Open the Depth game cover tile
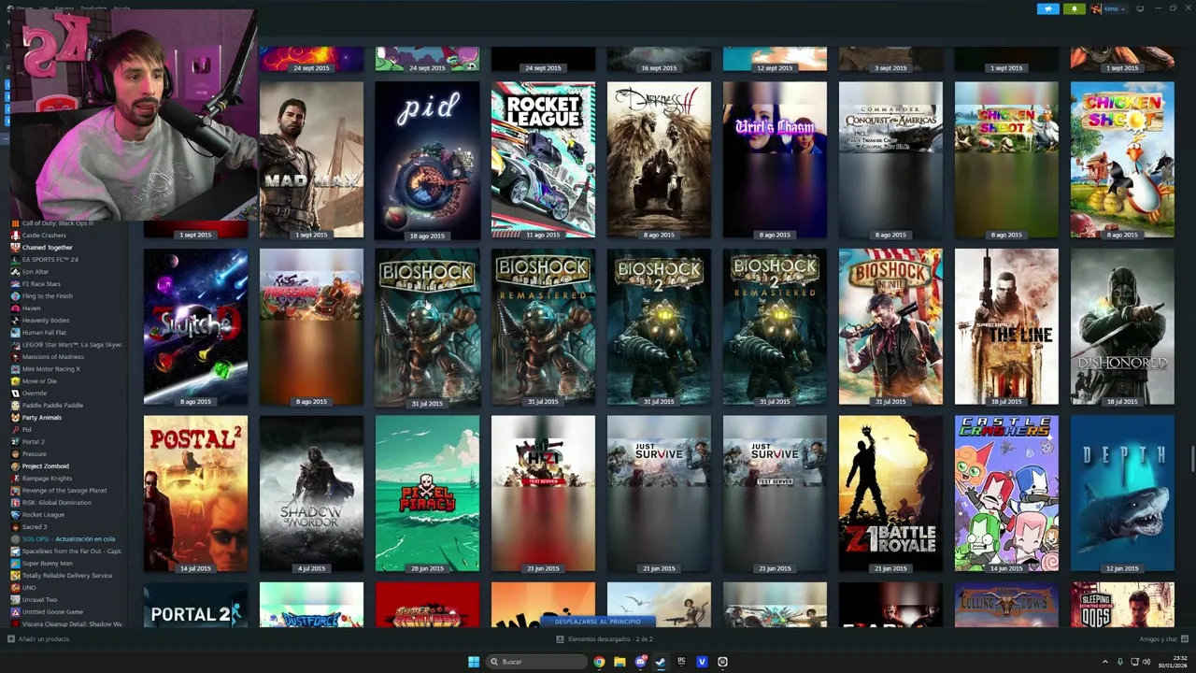The image size is (1196, 673). [x=1122, y=494]
